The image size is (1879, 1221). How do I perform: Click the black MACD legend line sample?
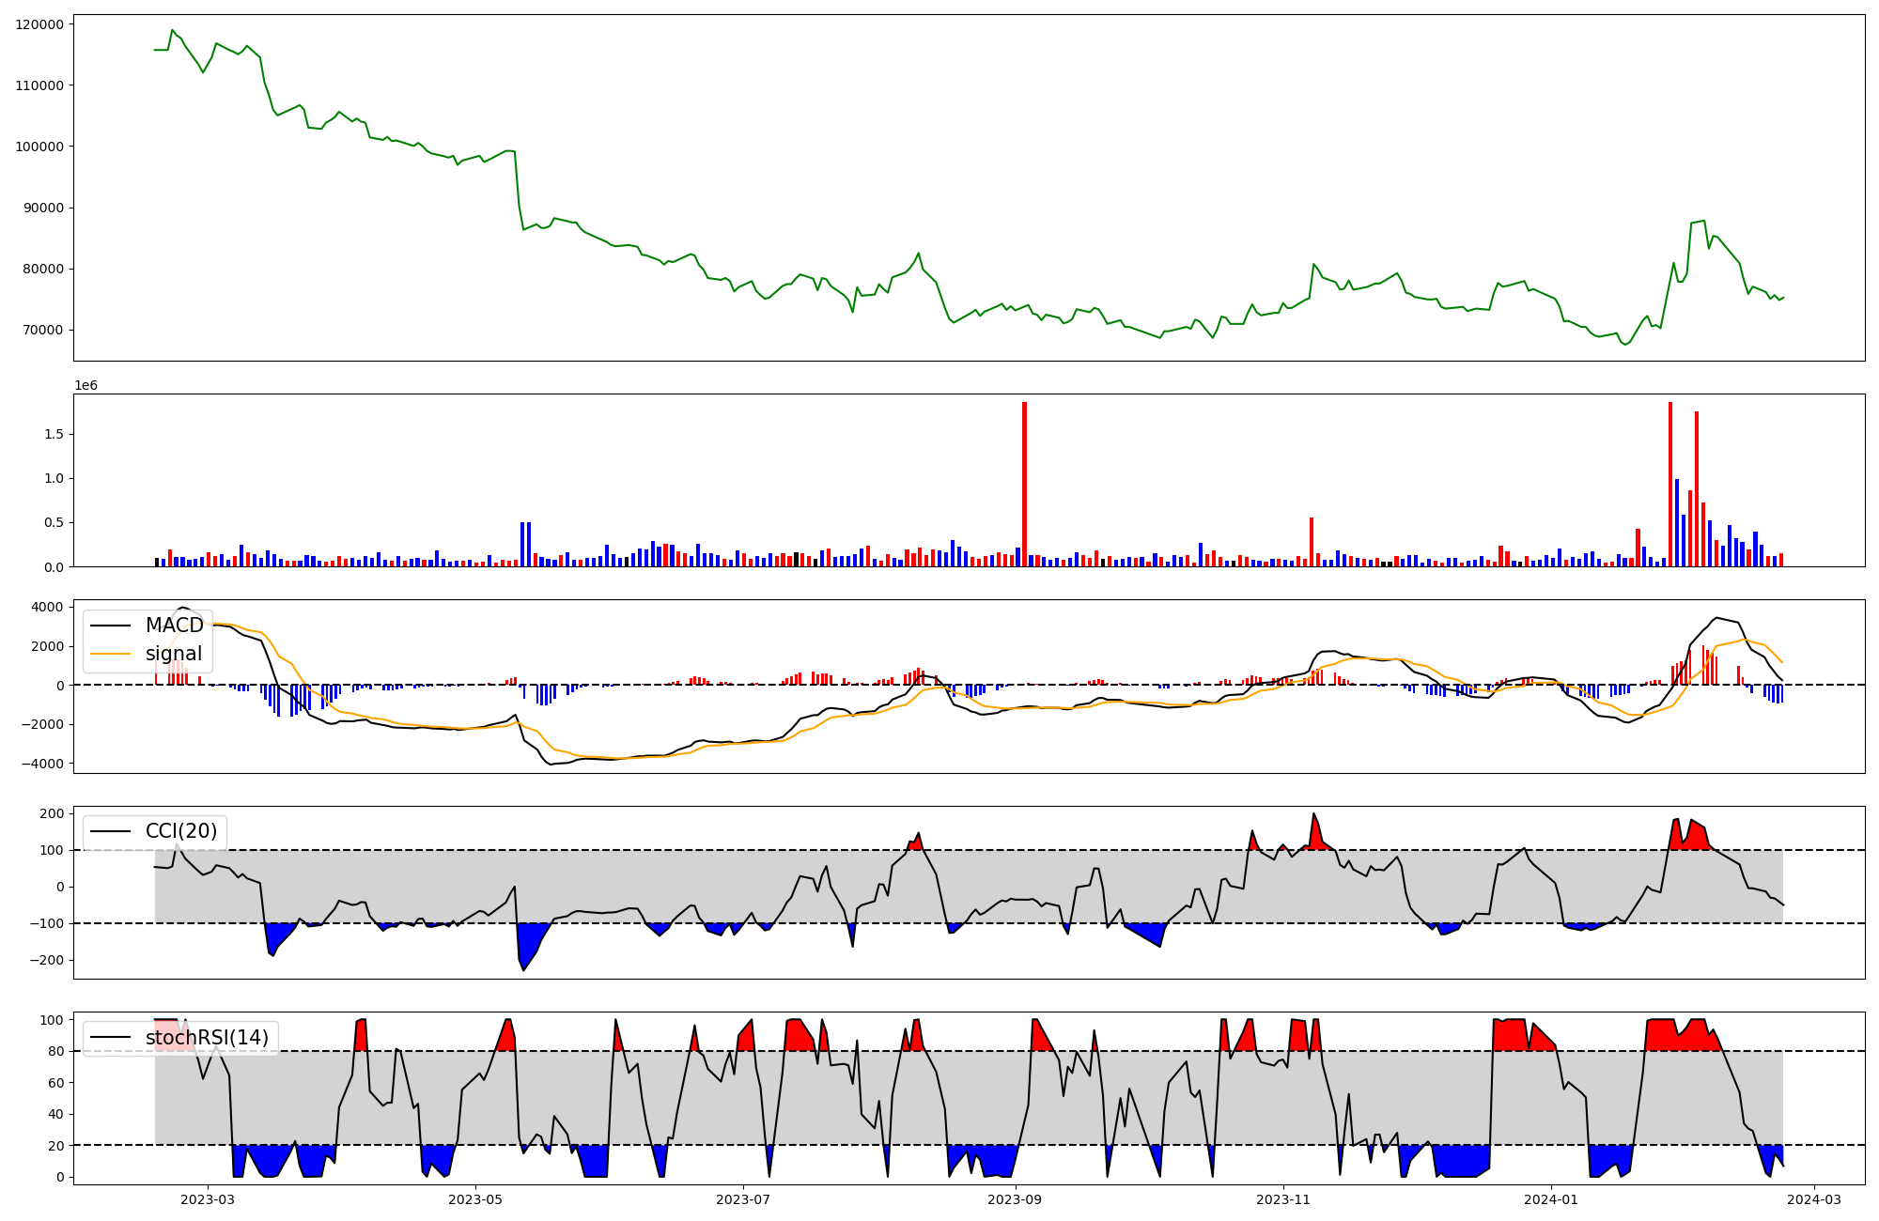click(x=112, y=626)
